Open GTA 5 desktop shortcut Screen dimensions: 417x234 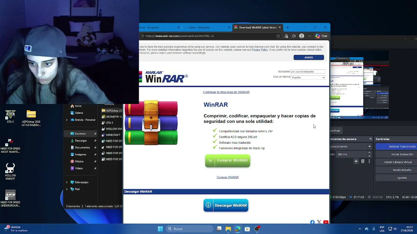10,116
